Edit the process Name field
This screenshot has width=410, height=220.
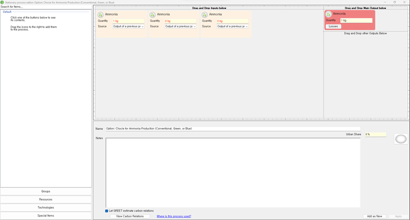(x=233, y=129)
